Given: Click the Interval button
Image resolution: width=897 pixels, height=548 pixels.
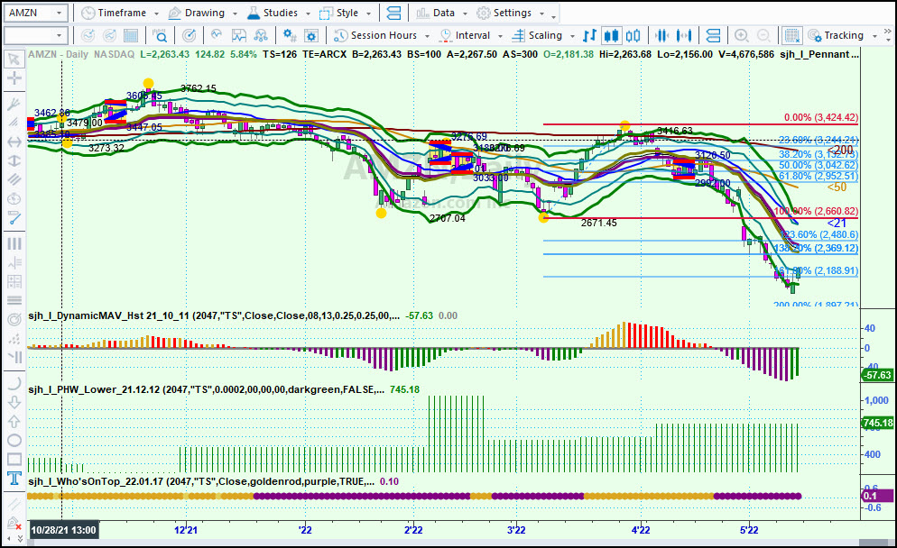Looking at the screenshot, I should click(465, 35).
